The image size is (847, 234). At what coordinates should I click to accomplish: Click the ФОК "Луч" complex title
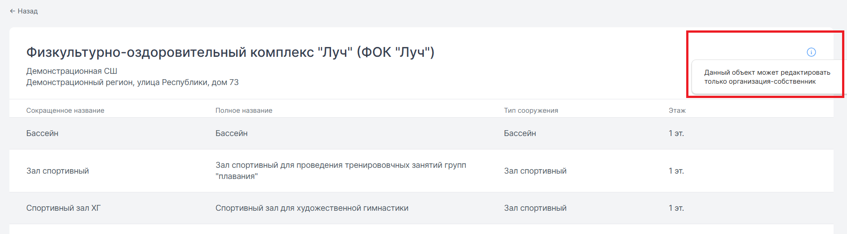[x=230, y=52]
